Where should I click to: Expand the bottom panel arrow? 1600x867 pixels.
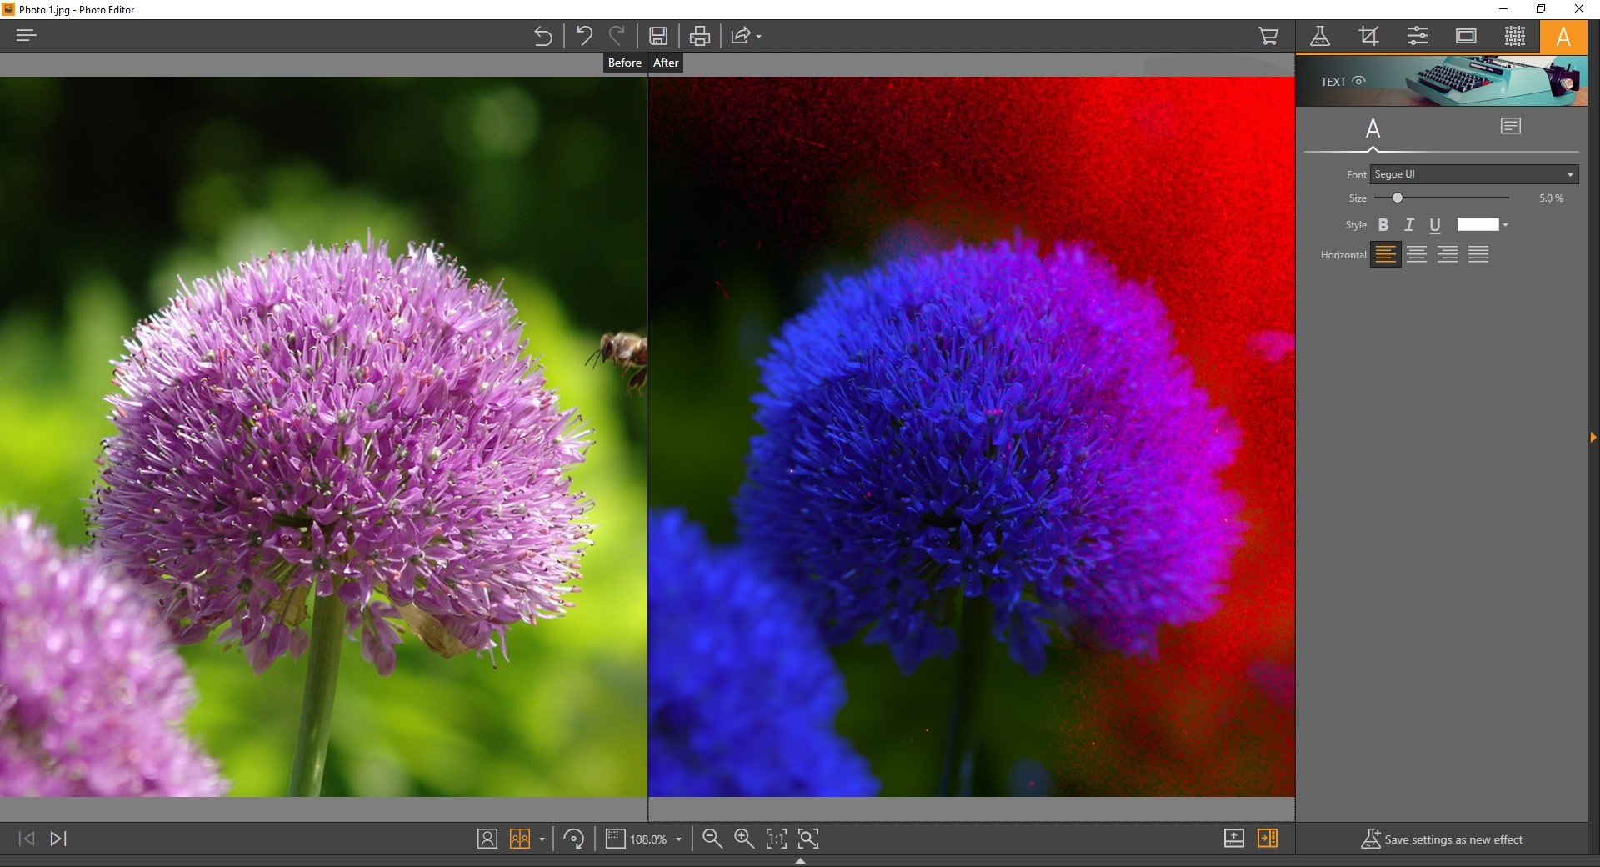click(x=800, y=861)
